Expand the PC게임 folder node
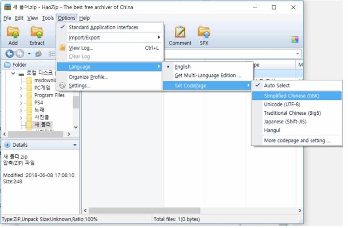Viewport: 348px width, 228px height. point(21,88)
